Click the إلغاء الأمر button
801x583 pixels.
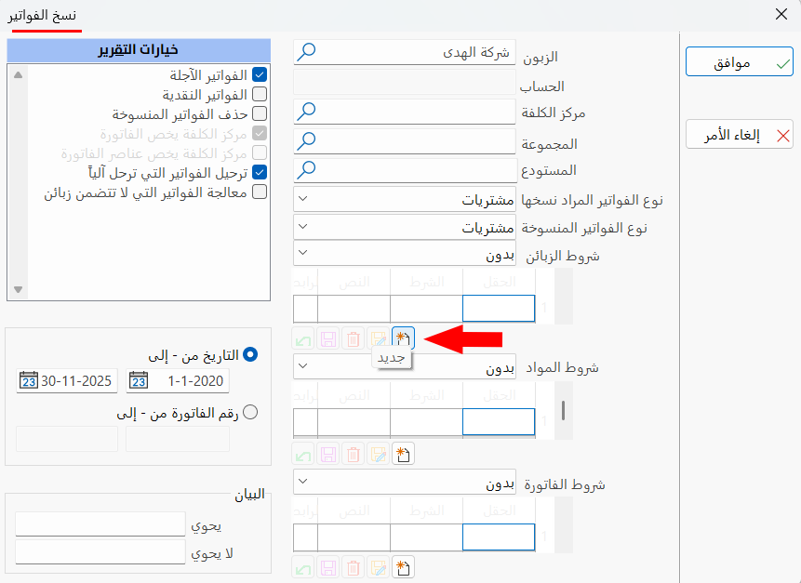[x=739, y=134]
